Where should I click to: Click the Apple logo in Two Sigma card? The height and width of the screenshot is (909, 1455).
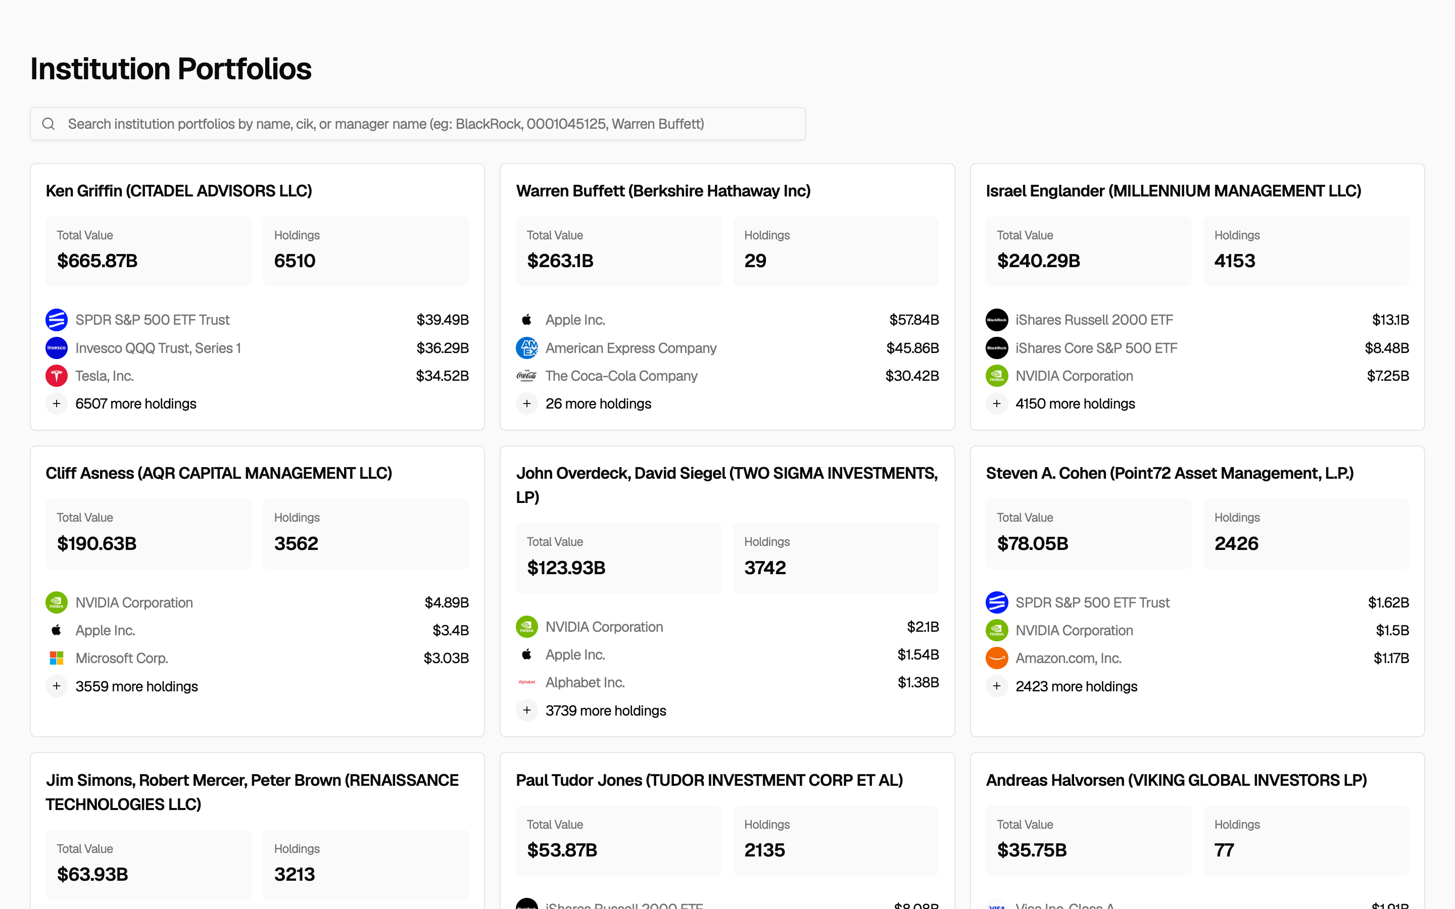pos(527,654)
